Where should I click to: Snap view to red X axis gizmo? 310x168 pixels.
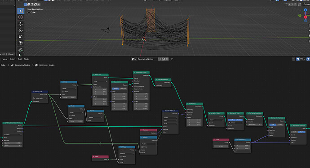point(306,17)
